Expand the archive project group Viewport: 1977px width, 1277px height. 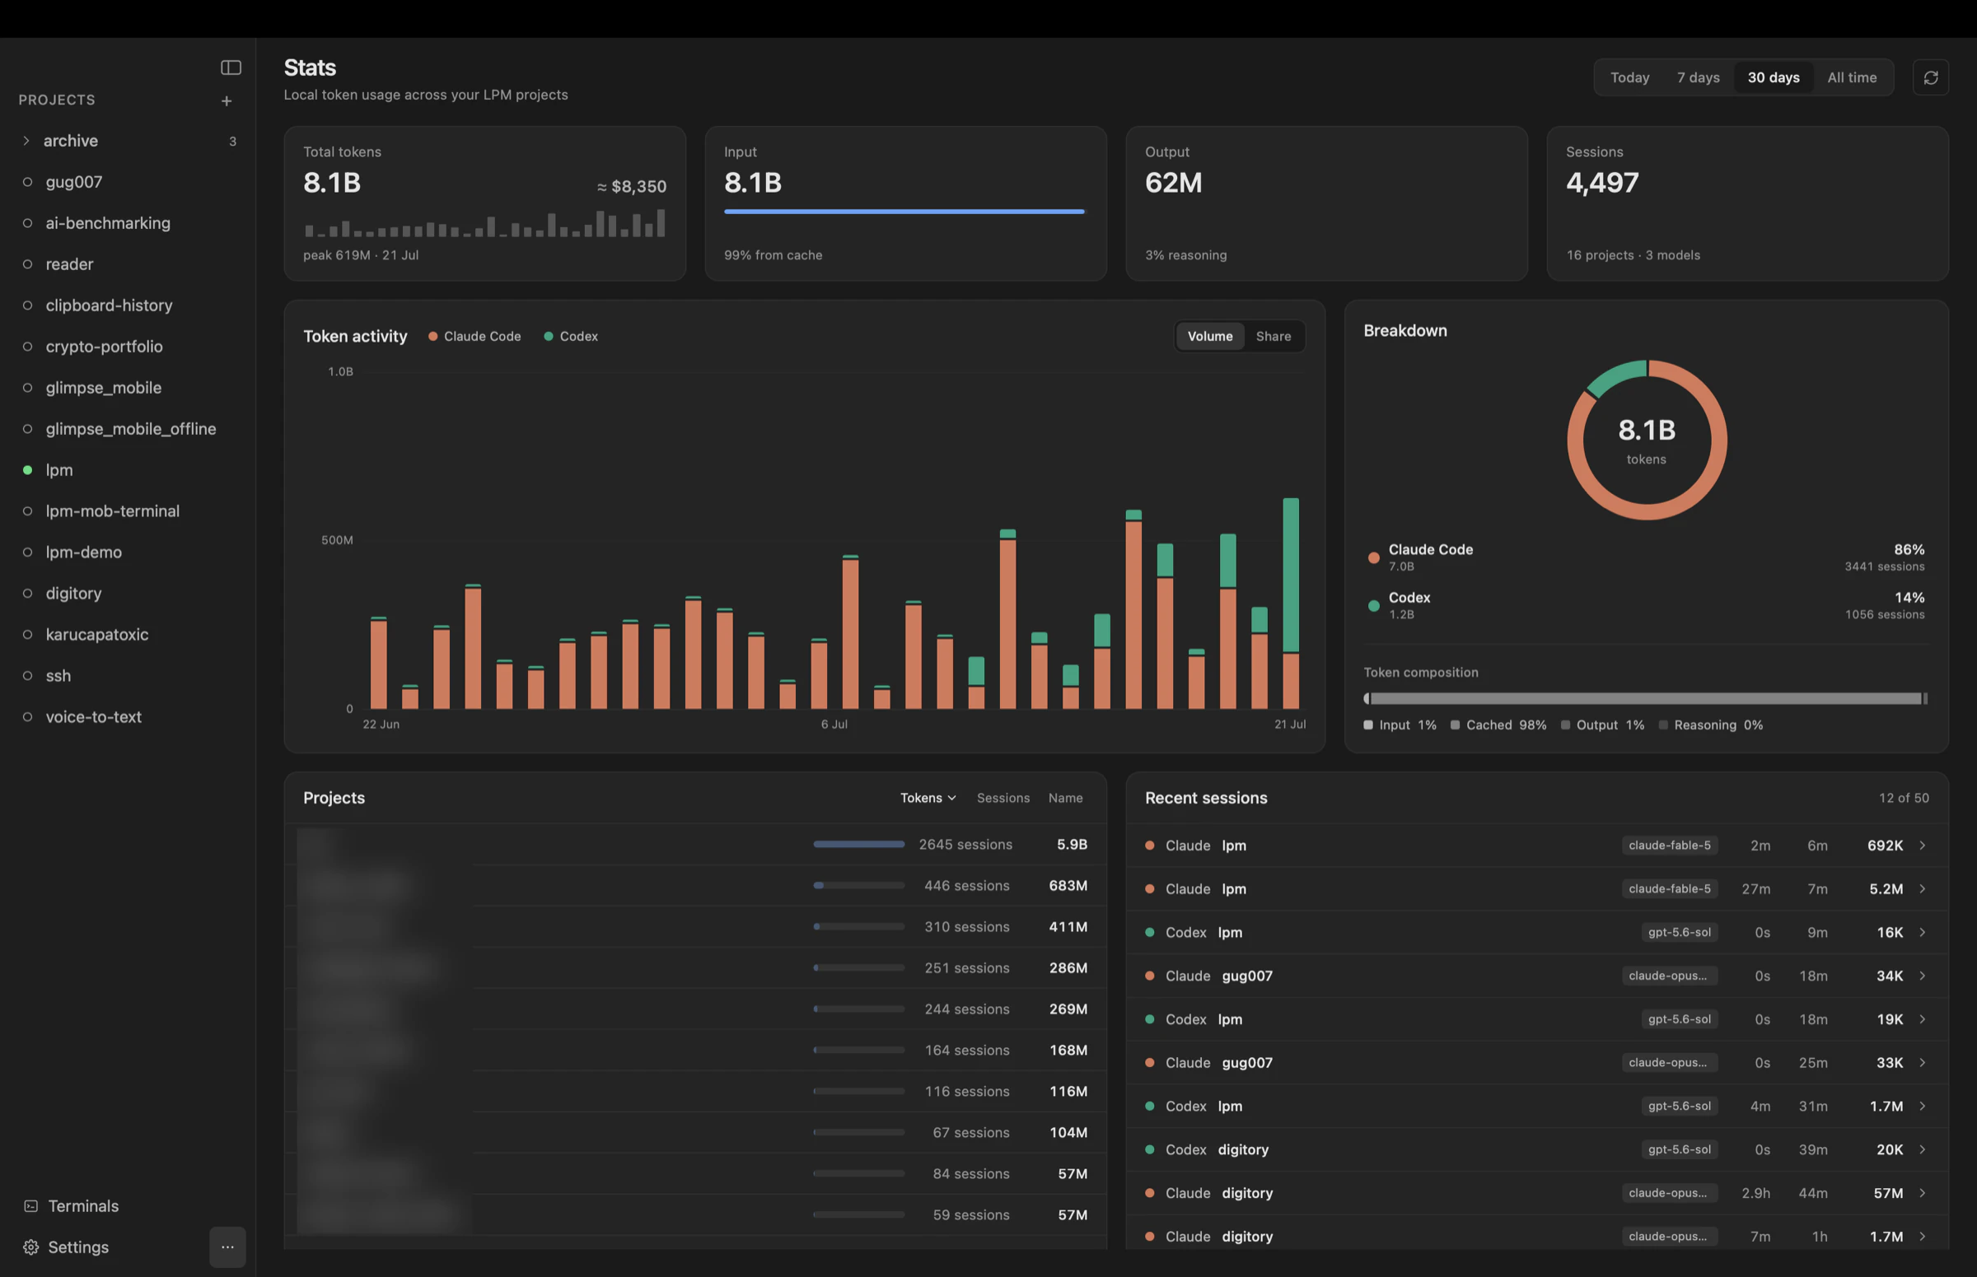coord(26,141)
